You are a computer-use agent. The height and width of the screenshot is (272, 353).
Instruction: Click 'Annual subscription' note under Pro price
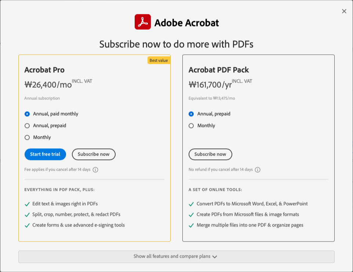pos(42,98)
